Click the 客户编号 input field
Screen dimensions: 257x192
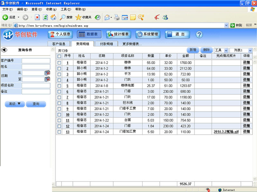point(36,60)
